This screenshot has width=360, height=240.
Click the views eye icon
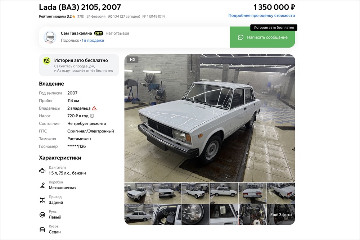110,17
